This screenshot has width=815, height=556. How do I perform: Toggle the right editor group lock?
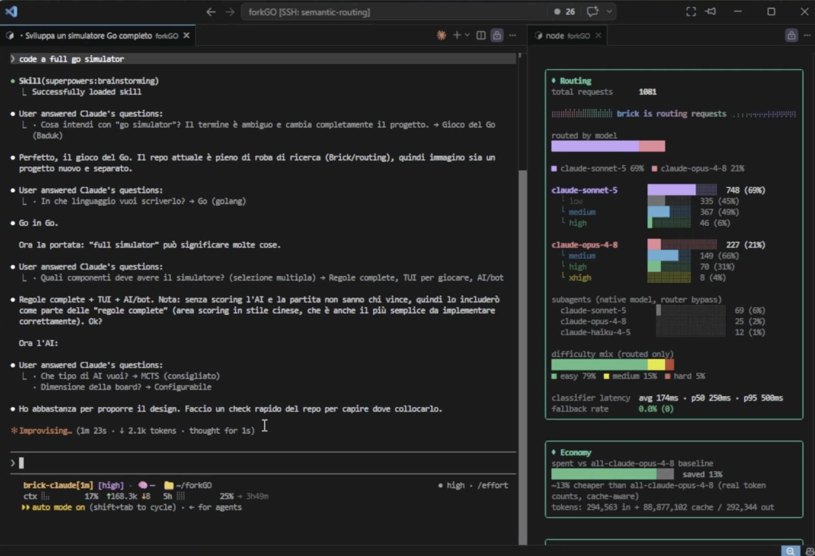coord(791,35)
